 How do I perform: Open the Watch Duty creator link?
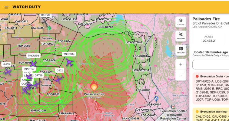213,55
